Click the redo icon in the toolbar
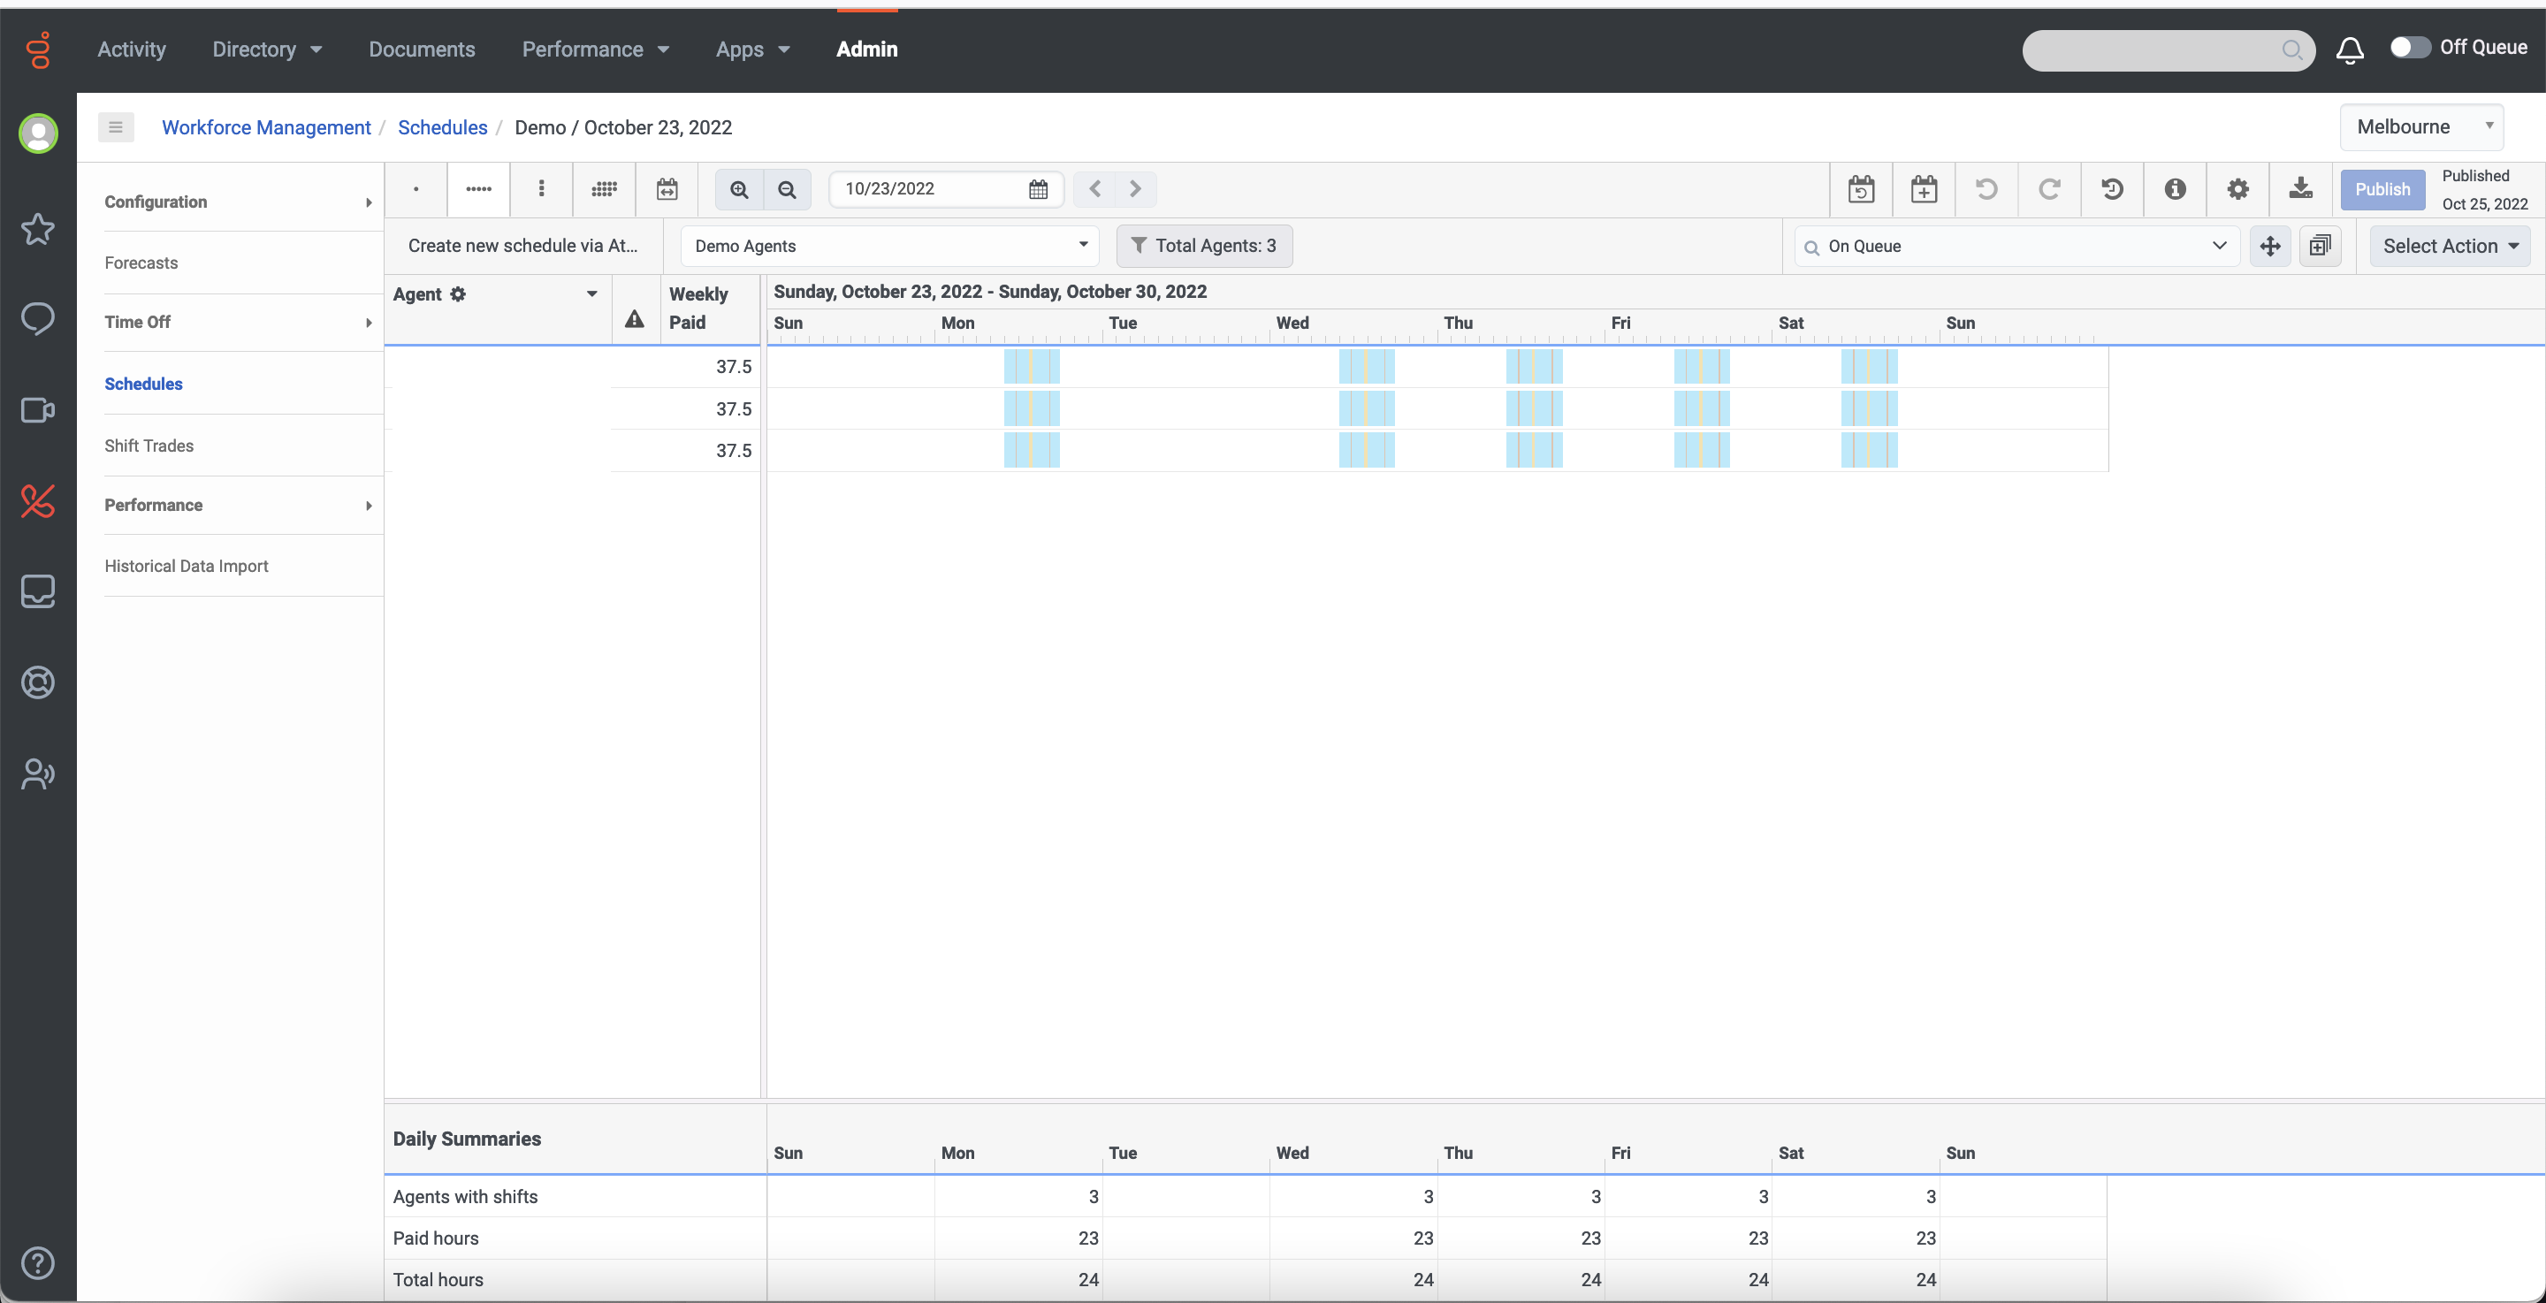2546x1303 pixels. click(x=2050, y=189)
